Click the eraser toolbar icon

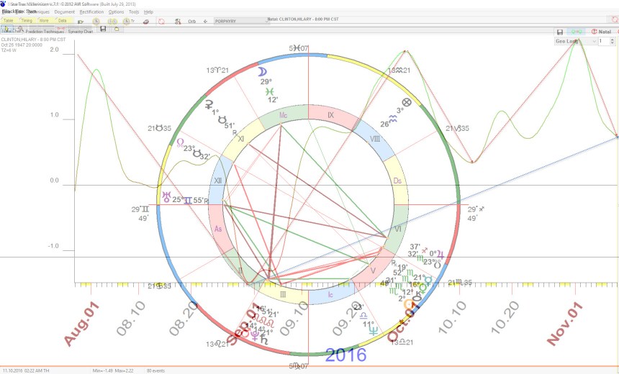[x=146, y=22]
